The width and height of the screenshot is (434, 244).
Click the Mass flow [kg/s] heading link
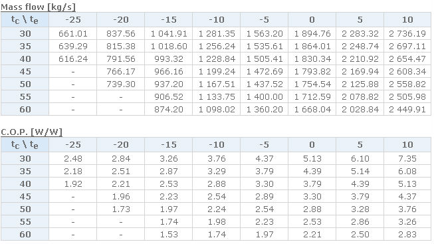pyautogui.click(x=38, y=7)
